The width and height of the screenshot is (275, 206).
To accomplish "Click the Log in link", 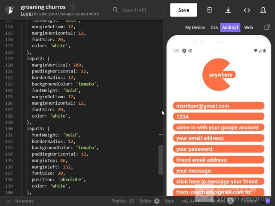I will click(27, 14).
